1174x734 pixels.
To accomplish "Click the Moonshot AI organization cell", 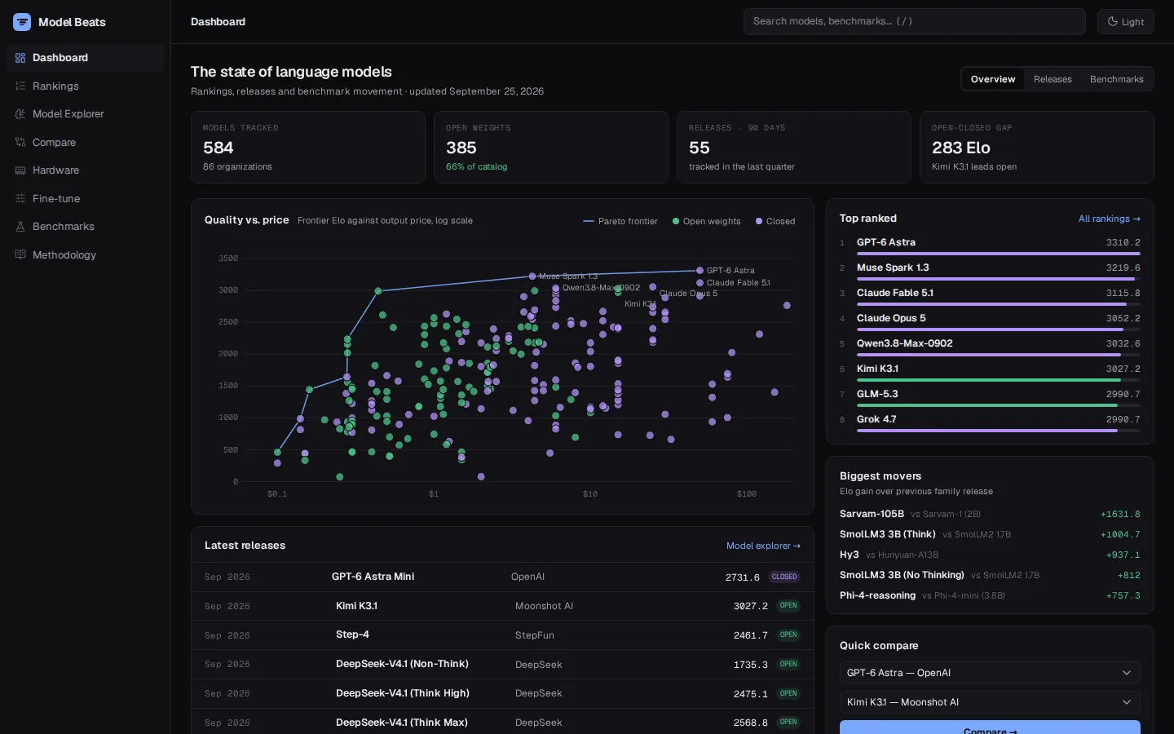I will [544, 606].
